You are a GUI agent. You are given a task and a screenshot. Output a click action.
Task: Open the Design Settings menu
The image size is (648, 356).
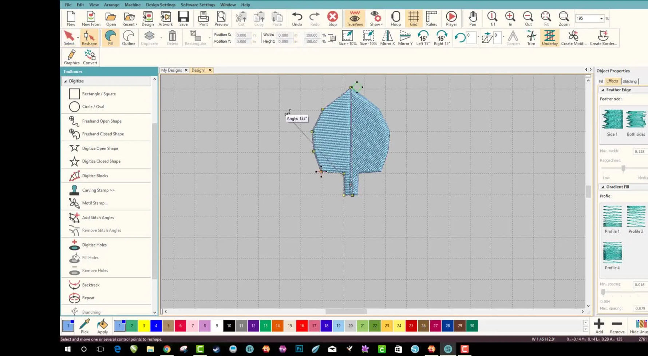(x=161, y=5)
